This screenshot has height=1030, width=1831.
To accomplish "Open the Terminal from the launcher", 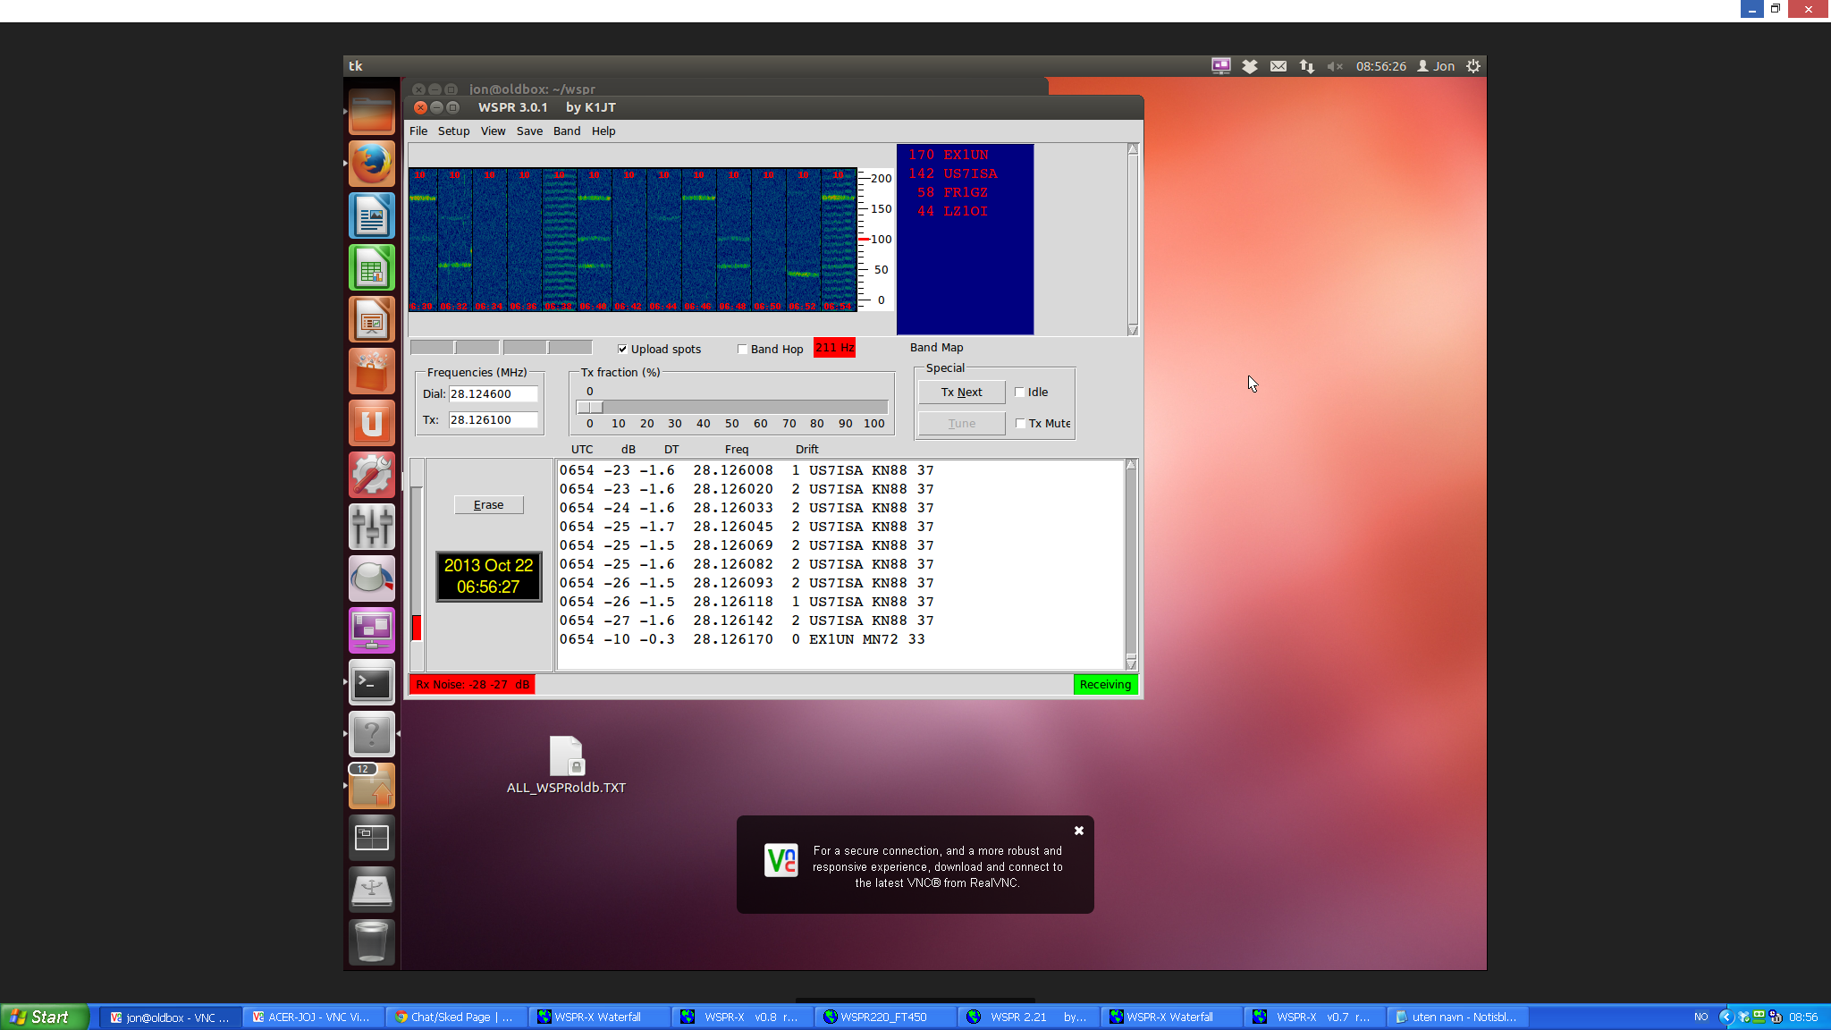I will 372,684.
